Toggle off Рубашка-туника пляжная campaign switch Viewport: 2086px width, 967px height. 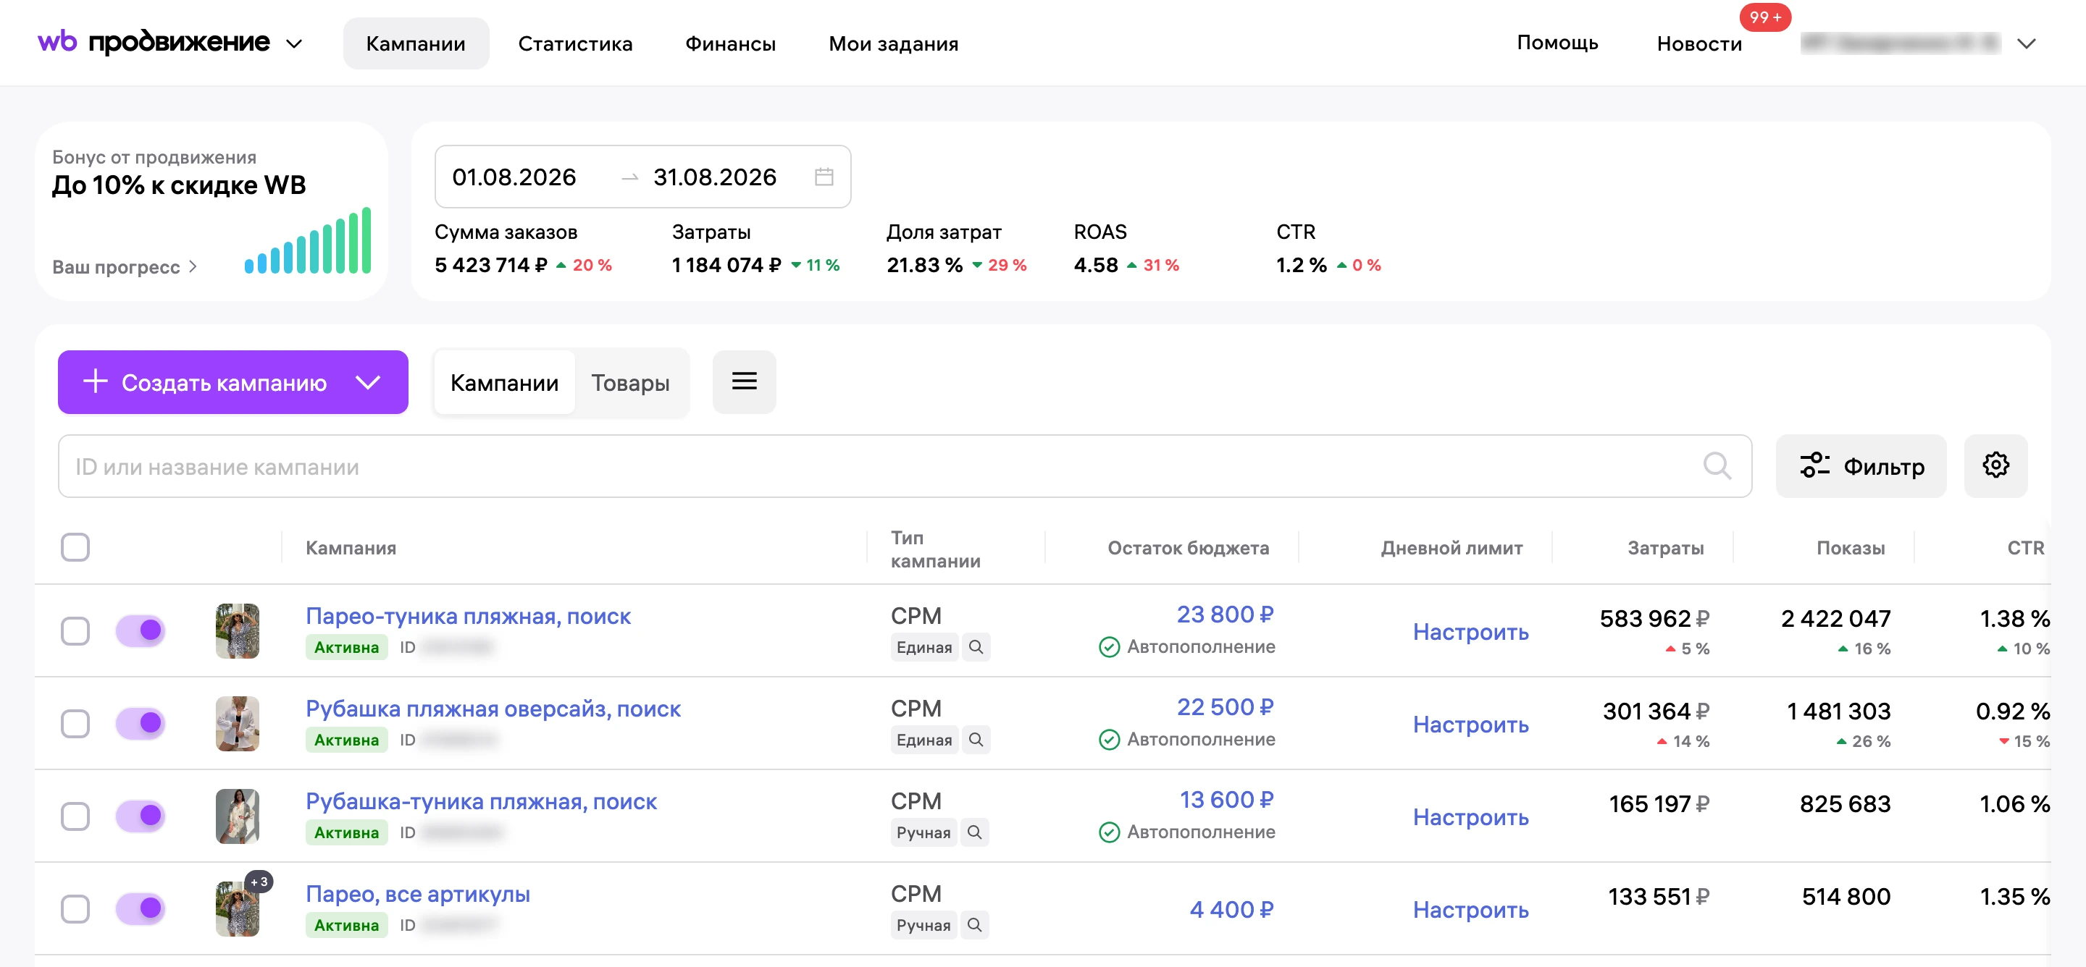point(141,816)
